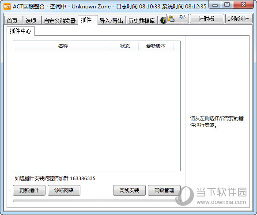Open the 历史数据库 tab
257x215 pixels.
click(142, 20)
